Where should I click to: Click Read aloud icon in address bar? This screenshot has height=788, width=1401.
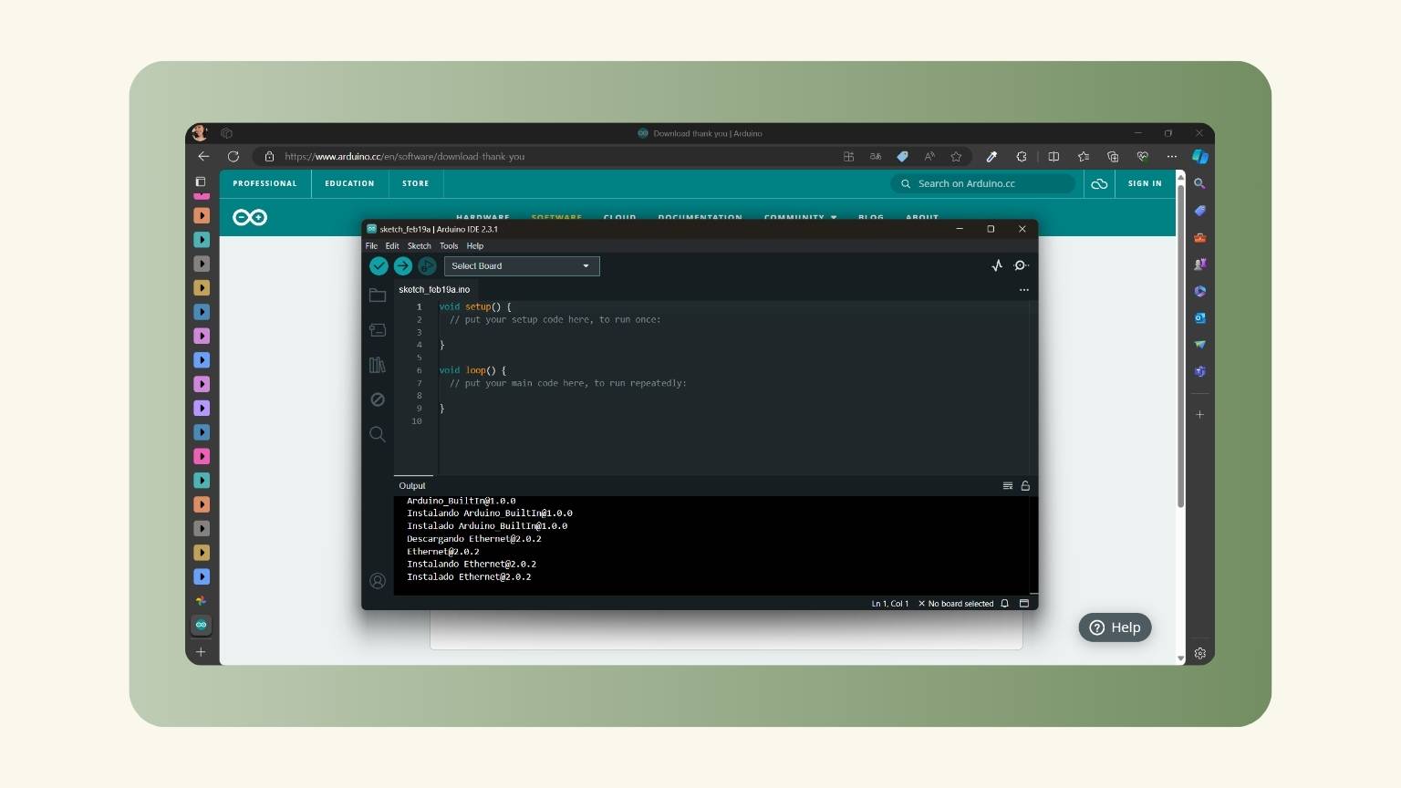(x=929, y=156)
